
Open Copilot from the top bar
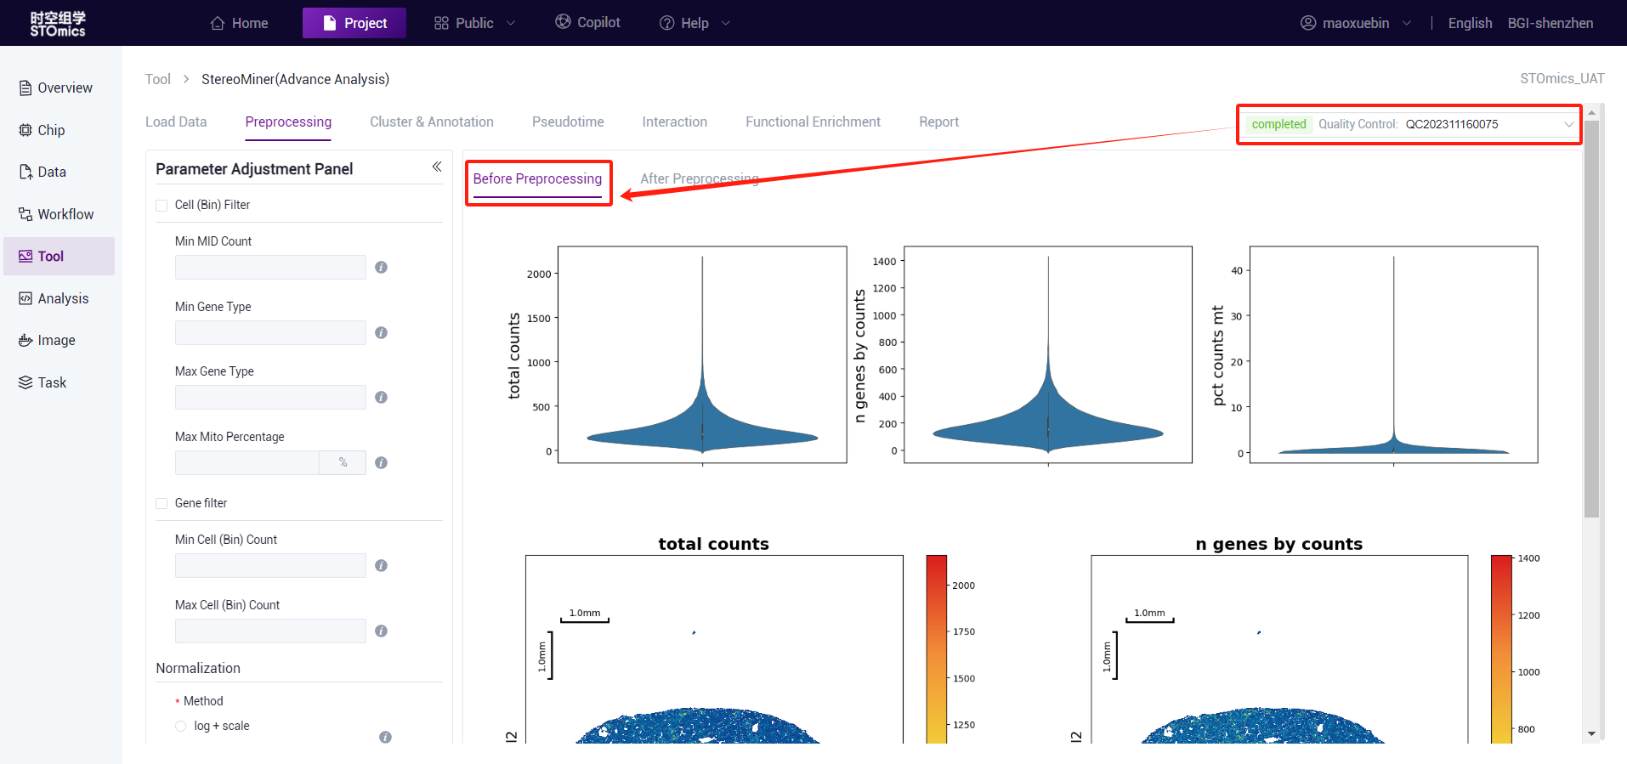point(588,22)
